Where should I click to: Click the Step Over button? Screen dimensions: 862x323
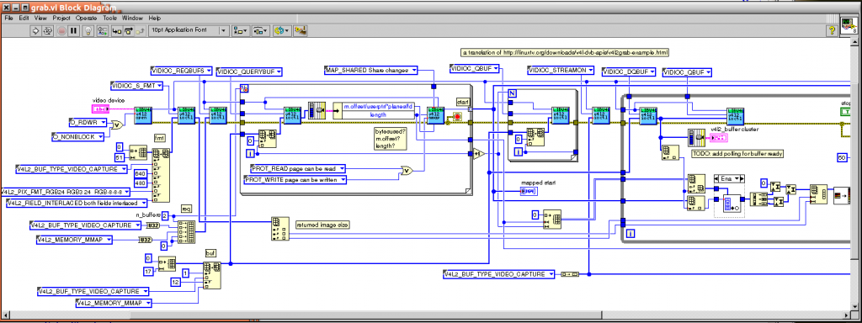pyautogui.click(x=129, y=31)
